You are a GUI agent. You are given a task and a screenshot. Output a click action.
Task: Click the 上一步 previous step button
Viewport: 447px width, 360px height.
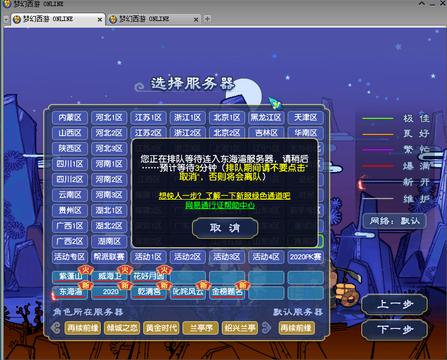[x=394, y=304]
